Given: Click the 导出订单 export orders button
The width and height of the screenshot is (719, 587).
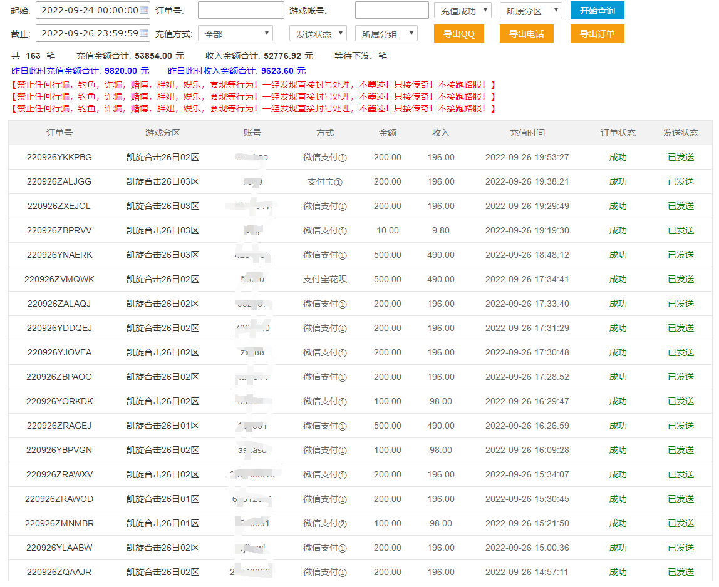Looking at the screenshot, I should coord(597,33).
